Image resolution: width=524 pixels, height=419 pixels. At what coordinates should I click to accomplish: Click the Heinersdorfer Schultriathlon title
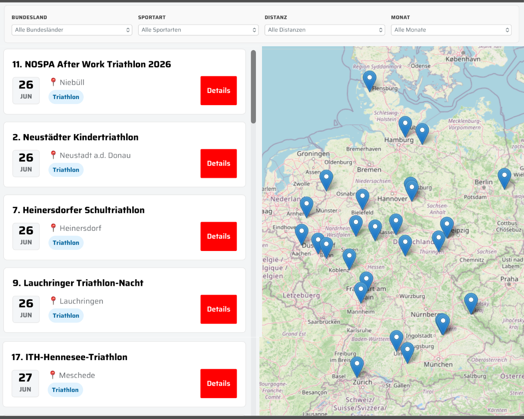[x=79, y=210]
